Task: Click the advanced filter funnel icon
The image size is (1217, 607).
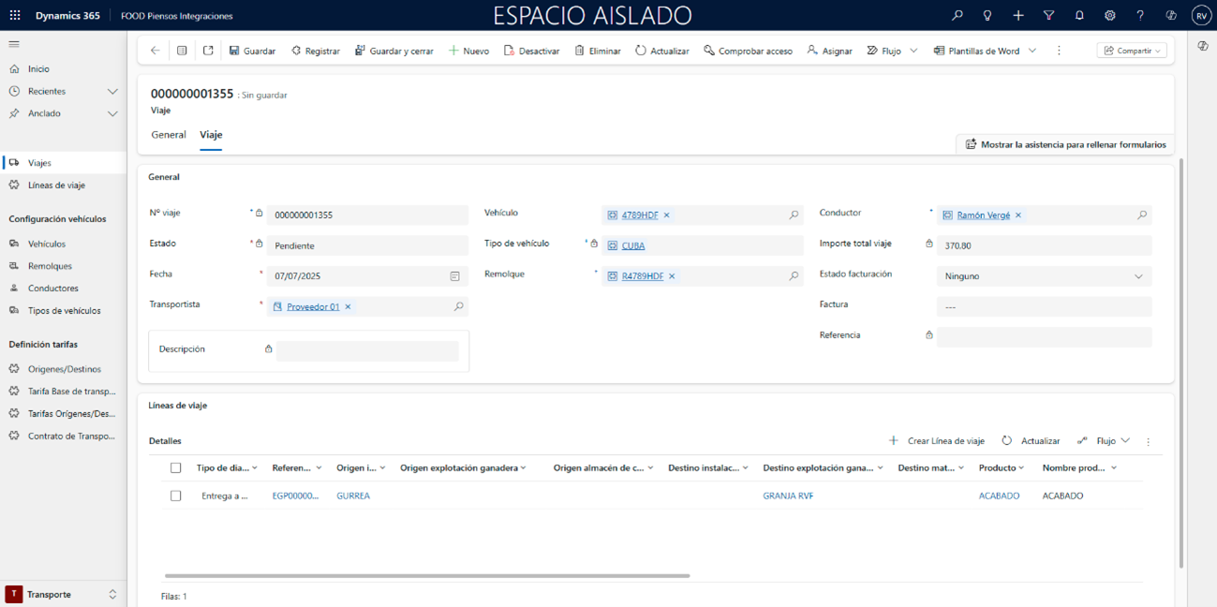Action: tap(1048, 16)
